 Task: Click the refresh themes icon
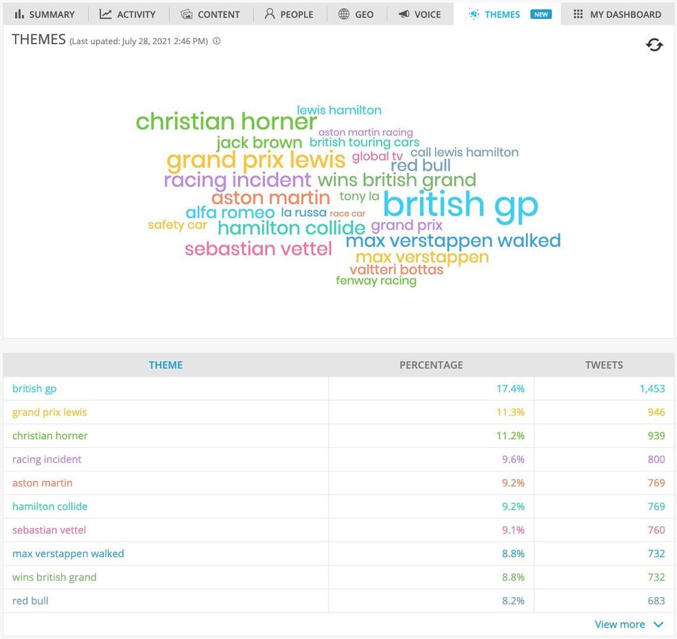tap(654, 45)
